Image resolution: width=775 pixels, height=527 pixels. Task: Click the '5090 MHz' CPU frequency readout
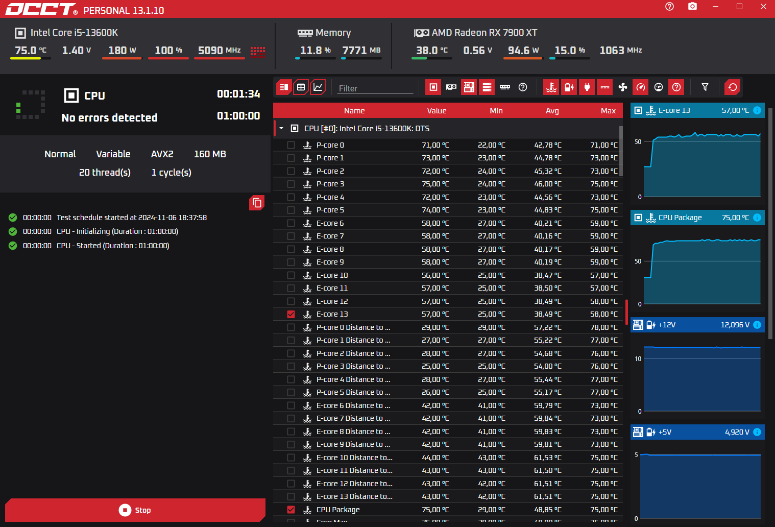click(x=220, y=51)
